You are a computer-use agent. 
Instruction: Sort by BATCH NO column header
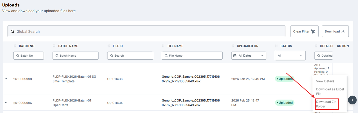(x=27, y=46)
